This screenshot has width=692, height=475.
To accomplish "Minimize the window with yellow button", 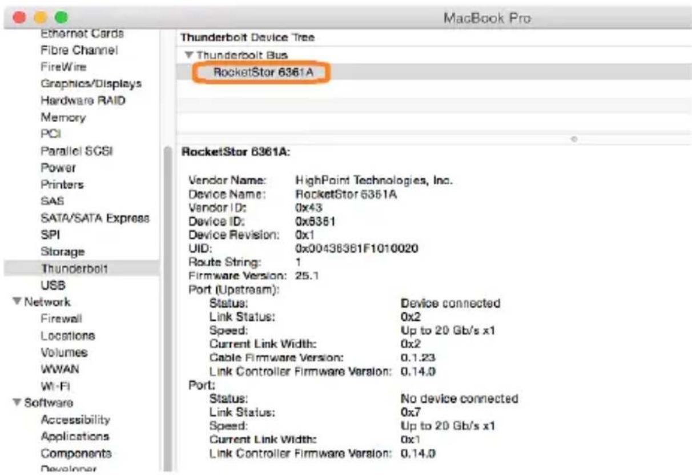I will (x=41, y=17).
